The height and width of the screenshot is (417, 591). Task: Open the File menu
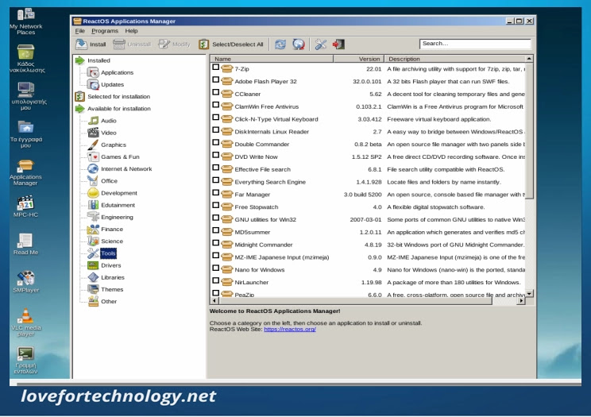coord(79,31)
